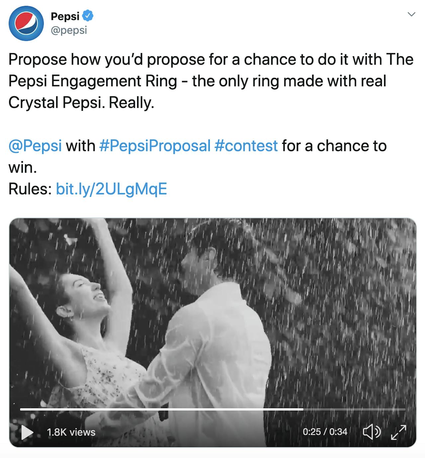
Task: Click the Pepsi display name
Action: point(65,16)
